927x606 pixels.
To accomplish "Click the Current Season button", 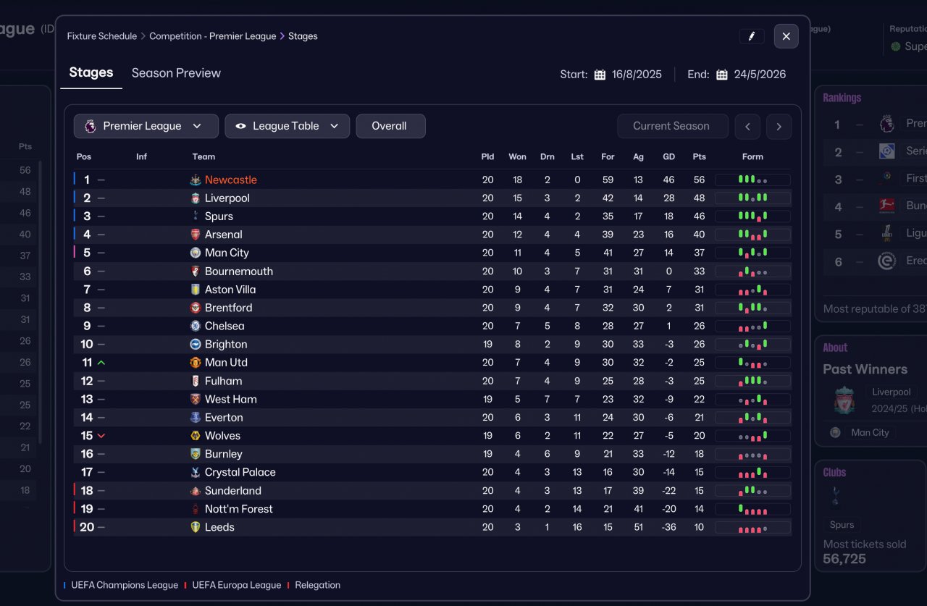I will point(672,126).
